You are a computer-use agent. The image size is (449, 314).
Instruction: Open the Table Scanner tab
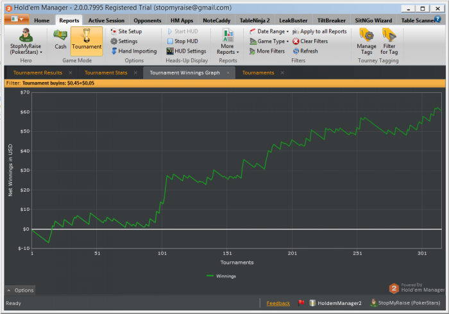[417, 21]
